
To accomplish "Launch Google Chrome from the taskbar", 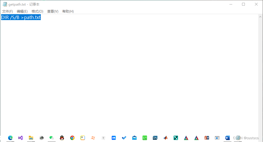I will coord(72,138).
